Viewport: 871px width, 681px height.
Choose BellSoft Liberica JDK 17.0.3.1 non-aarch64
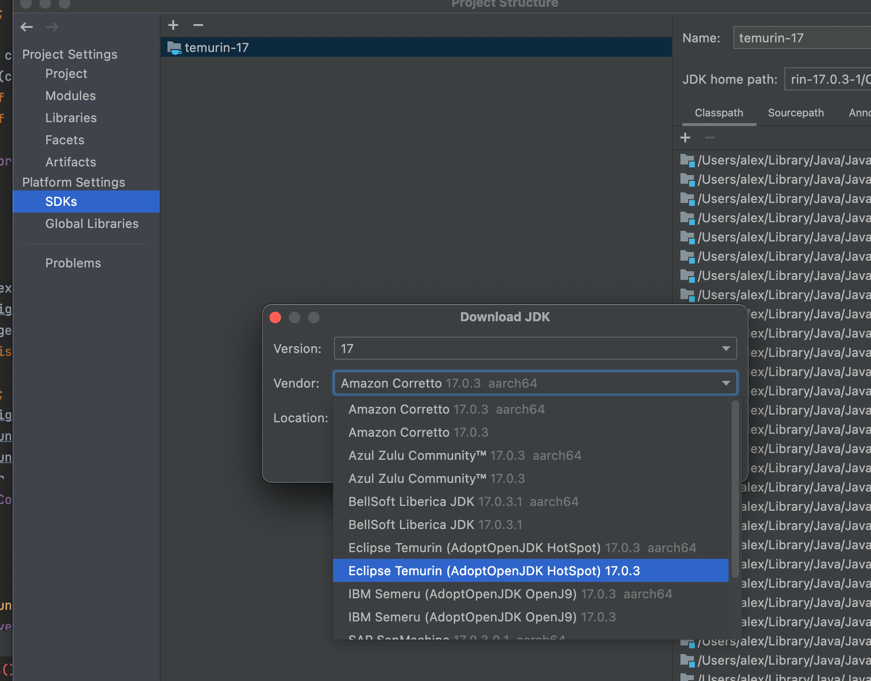click(x=531, y=525)
